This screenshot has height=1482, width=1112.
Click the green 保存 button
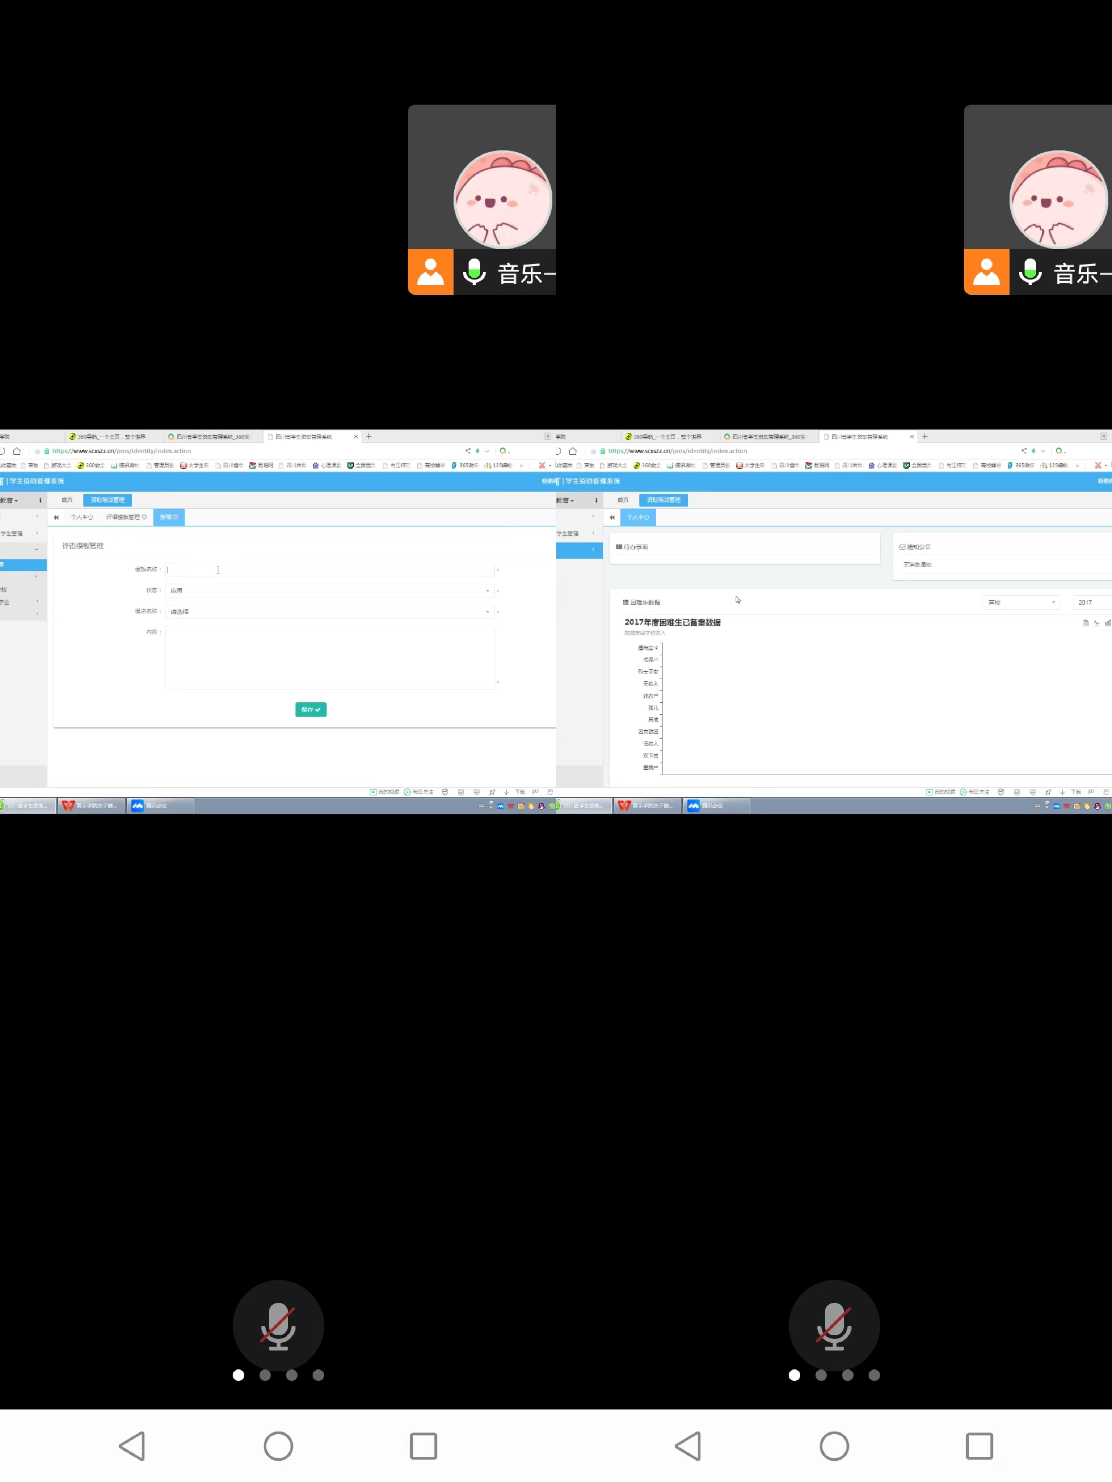click(310, 710)
